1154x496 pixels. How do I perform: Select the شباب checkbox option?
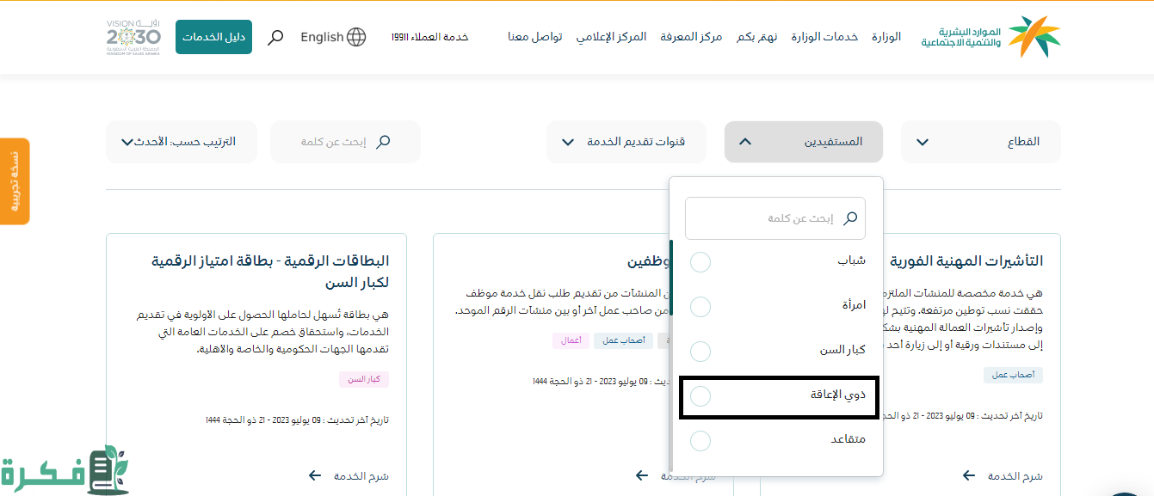pos(700,261)
